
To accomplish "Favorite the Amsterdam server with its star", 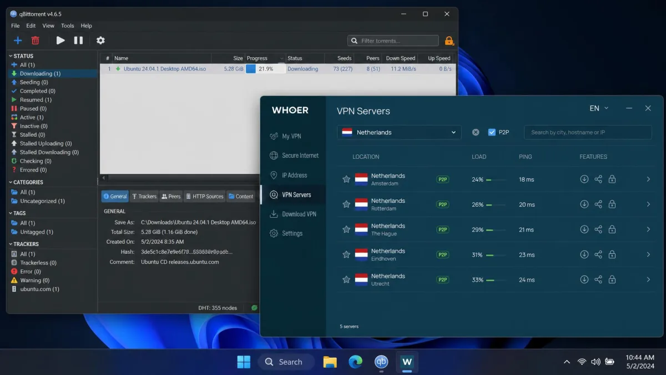I will coord(346,179).
